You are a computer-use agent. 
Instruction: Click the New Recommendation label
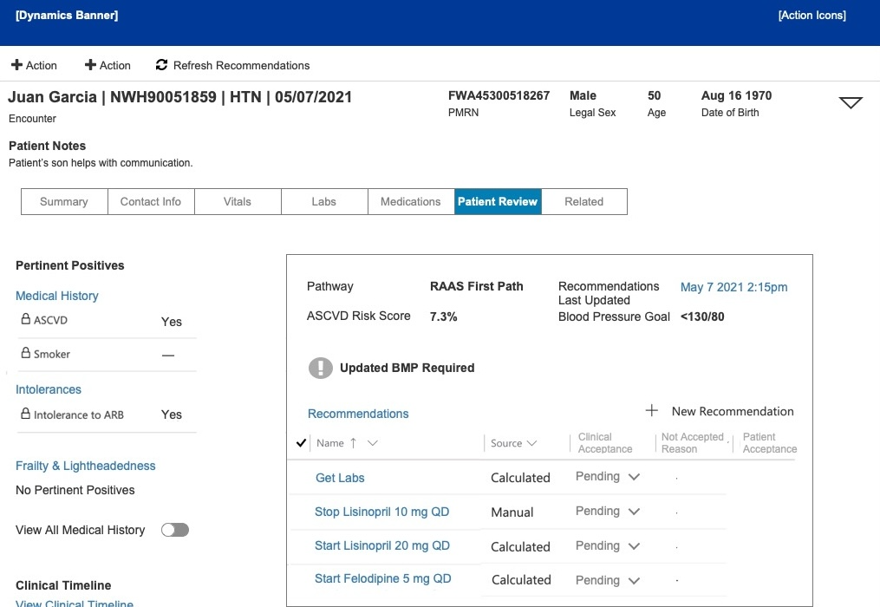click(x=733, y=412)
